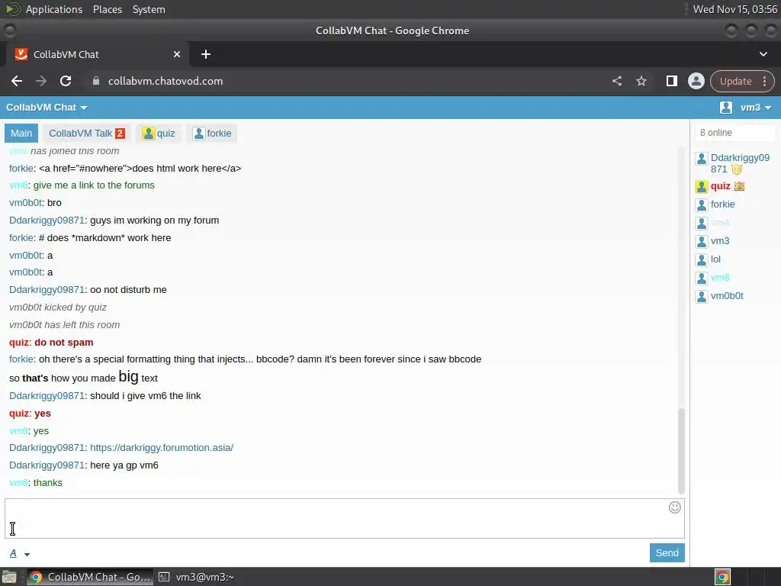Close the CollabVM Chat browser tab
This screenshot has height=586, width=781.
pos(177,54)
